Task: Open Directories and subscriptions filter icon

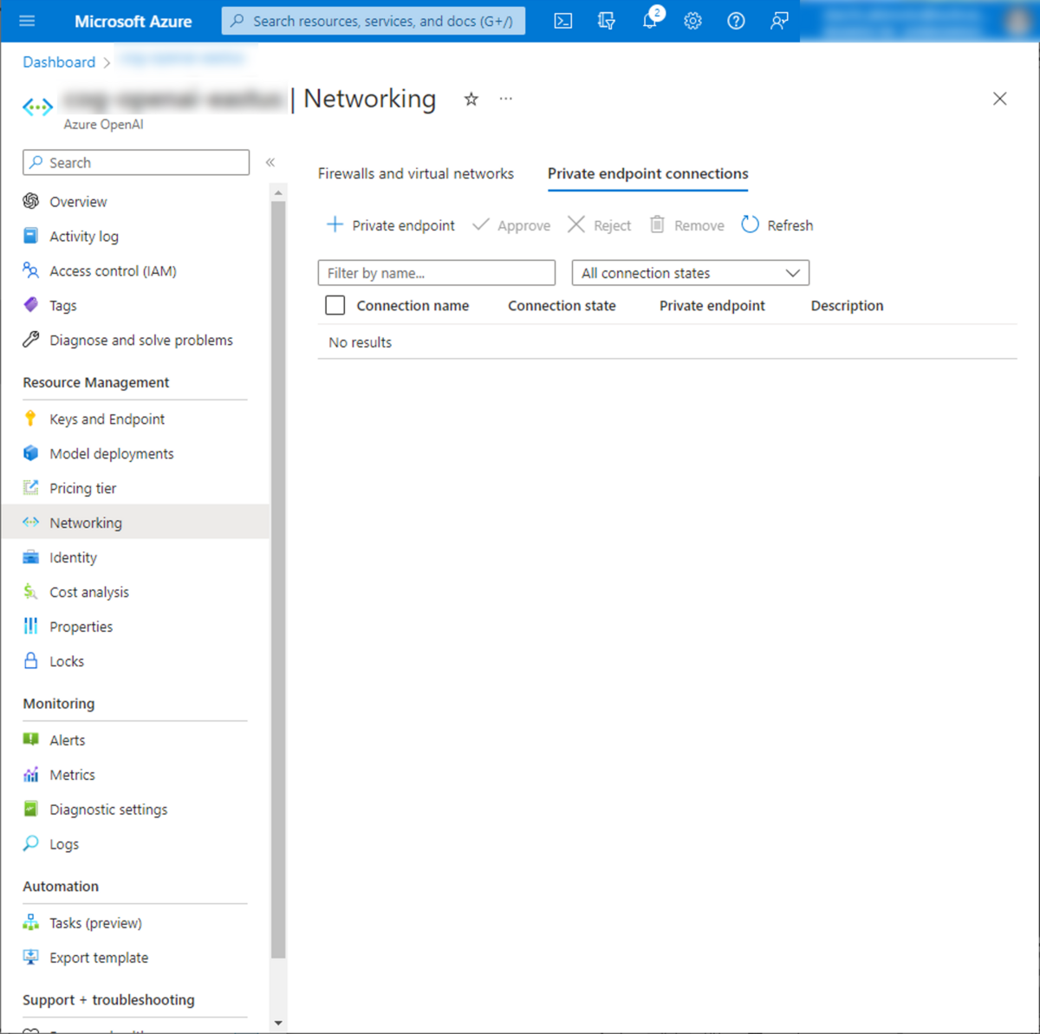Action: point(607,21)
